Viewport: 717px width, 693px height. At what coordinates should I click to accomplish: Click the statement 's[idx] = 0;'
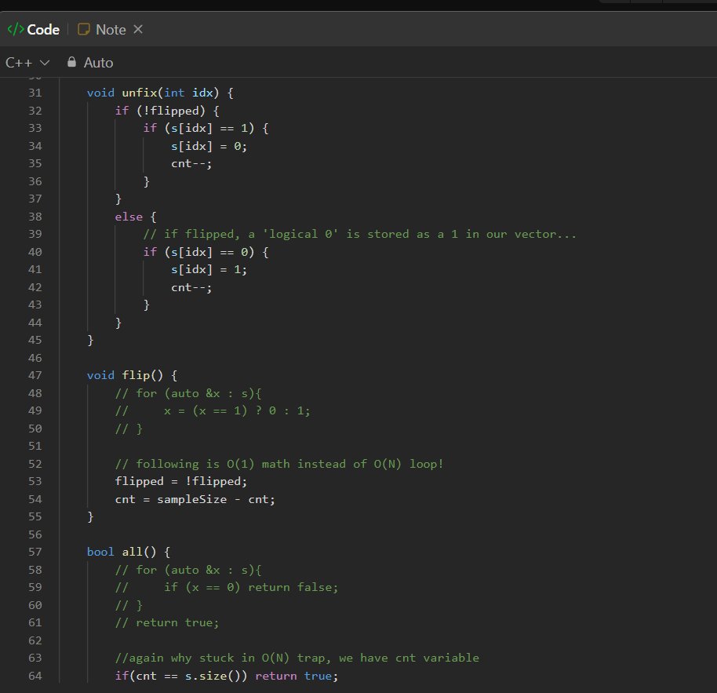tap(209, 147)
